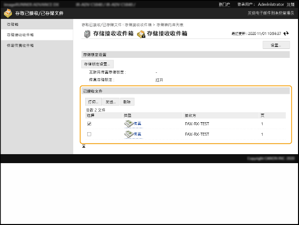The image size is (299, 225).
Task: Click the refresh icon beside the update timestamp
Action: click(286, 33)
